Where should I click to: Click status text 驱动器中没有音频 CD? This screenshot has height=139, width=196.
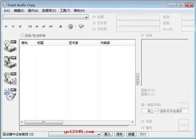pos(18,134)
